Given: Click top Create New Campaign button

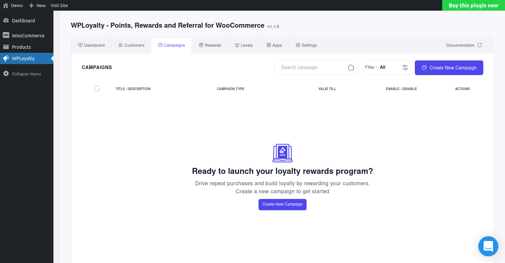Looking at the screenshot, I should point(449,68).
